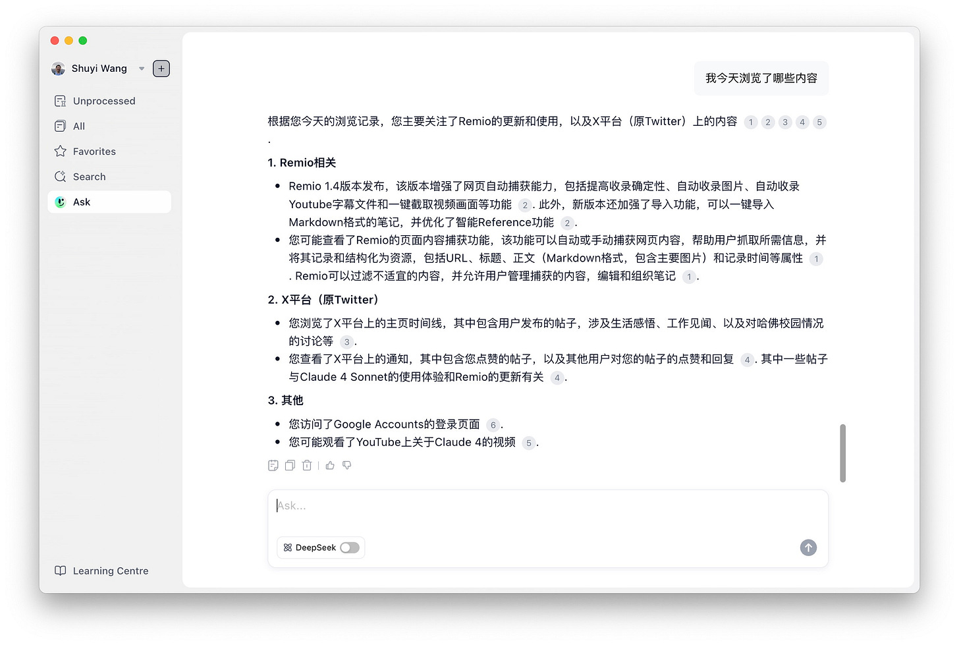Screen dimensions: 959x645
Task: Click the All notes icon in sidebar
Action: 60,126
